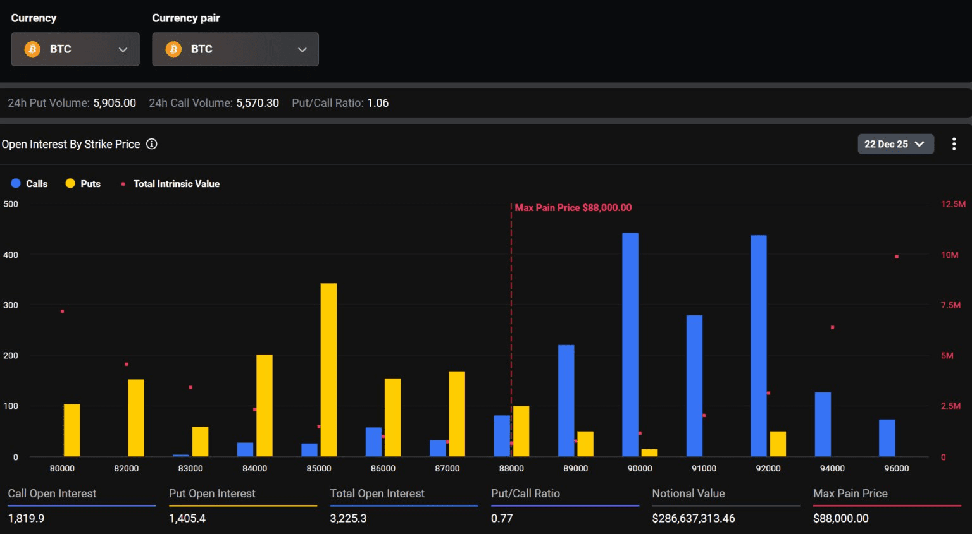Select the Call Open Interest stat tab

pos(52,494)
